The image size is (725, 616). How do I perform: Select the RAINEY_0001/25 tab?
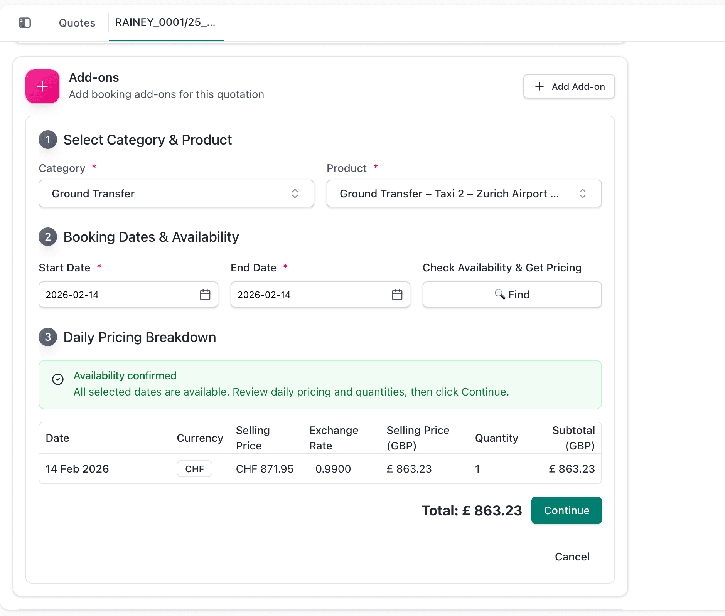click(165, 22)
